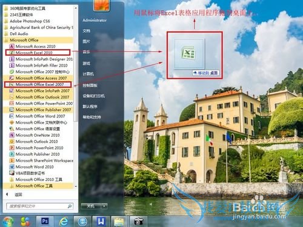This screenshot has width=303, height=227.
Task: Open 文档 in the Start menu
Action: pos(86,31)
